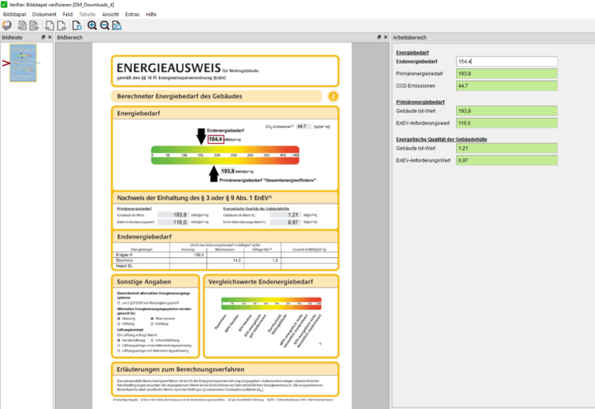595x409 pixels.
Task: Go to previous page via toolbar icon
Action: [50, 26]
